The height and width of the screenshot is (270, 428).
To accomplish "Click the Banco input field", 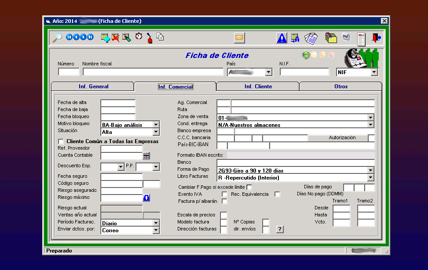I will pyautogui.click(x=296, y=162).
